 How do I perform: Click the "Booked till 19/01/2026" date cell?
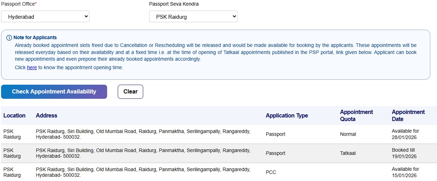point(404,153)
